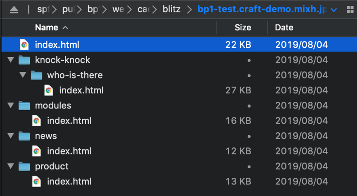Collapse the who-is-there disclosure triangle
This screenshot has height=196, width=357.
tap(22, 75)
